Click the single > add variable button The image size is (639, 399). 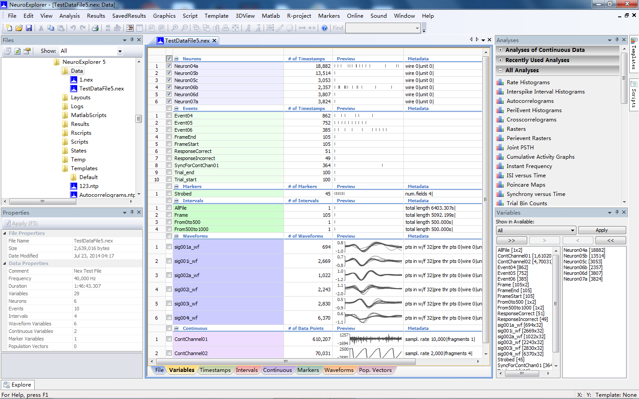[544, 240]
